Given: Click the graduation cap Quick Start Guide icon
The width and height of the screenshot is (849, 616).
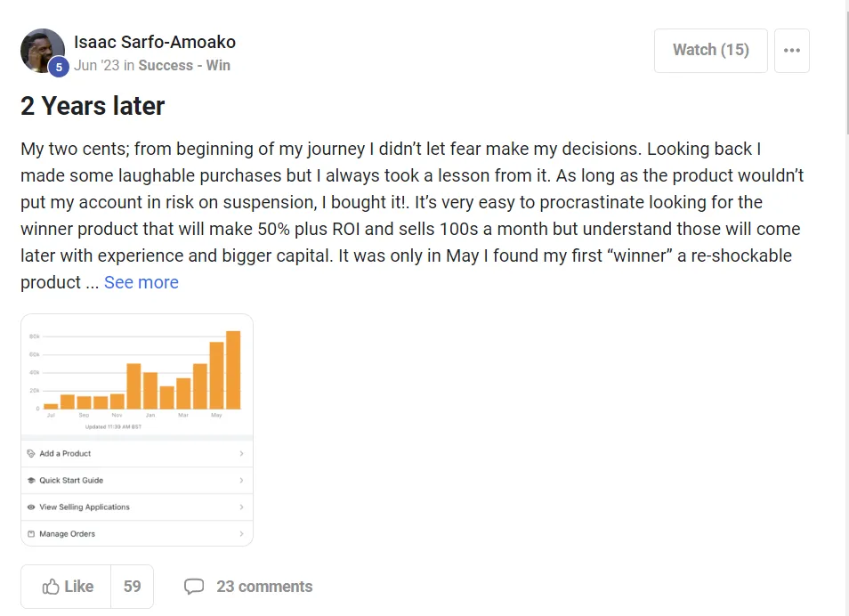Looking at the screenshot, I should (31, 481).
